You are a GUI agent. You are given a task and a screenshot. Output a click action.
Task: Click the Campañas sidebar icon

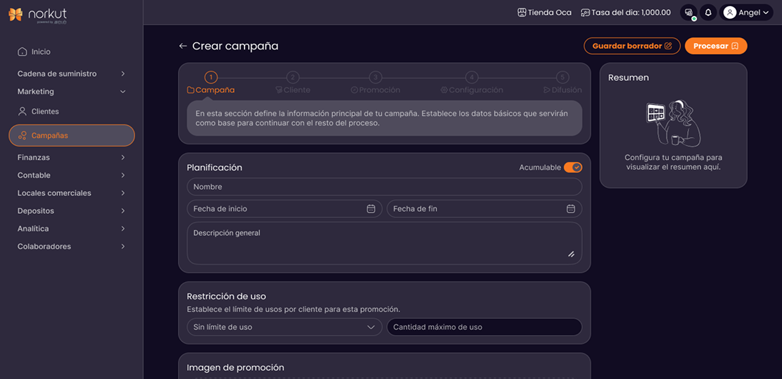click(23, 135)
